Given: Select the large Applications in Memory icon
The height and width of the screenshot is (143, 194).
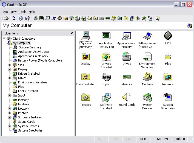Looking at the screenshot, I should tap(127, 36).
